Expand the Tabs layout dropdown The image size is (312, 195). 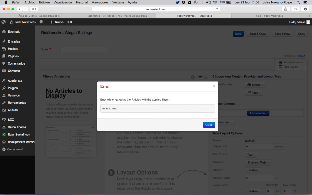pyautogui.click(x=254, y=93)
